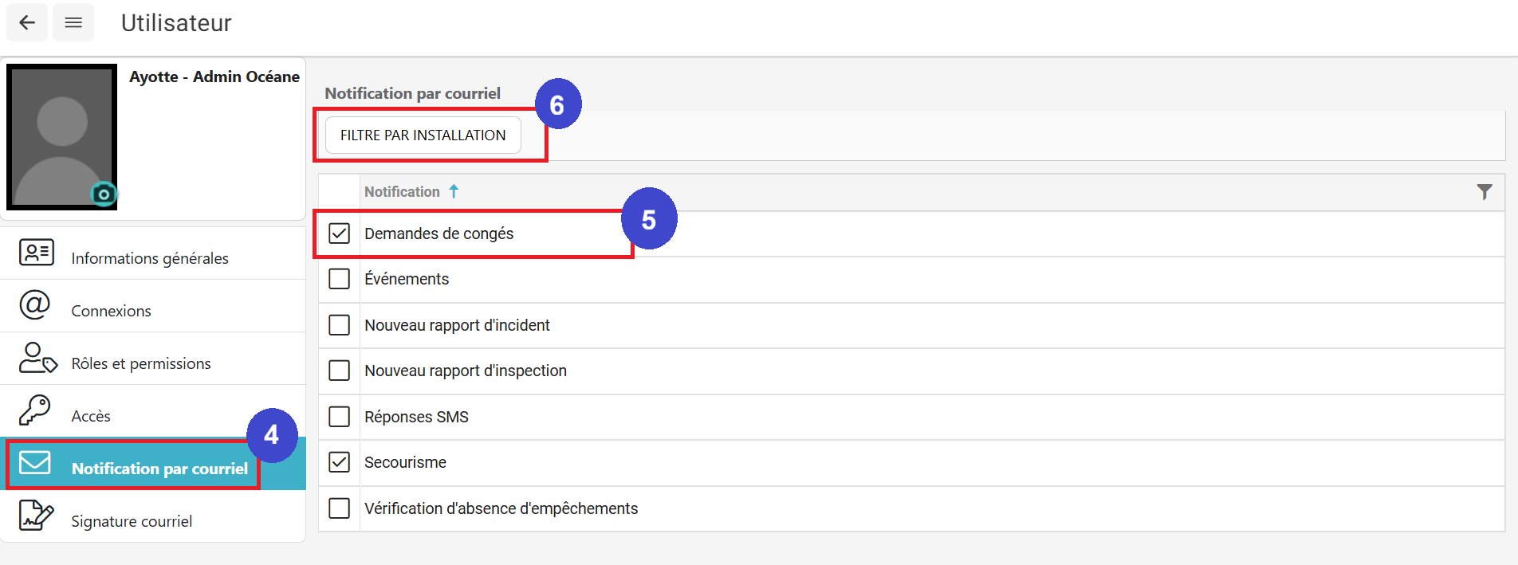Open the hamburger menu icon

[x=73, y=22]
